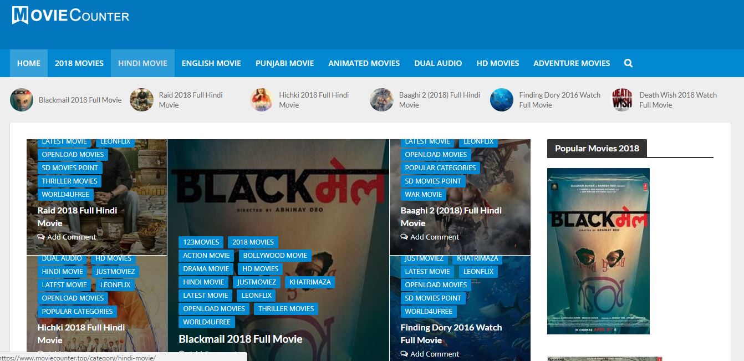
Task: Click SD Movies Point tag on Baaghi 2 card
Action: pyautogui.click(x=433, y=181)
